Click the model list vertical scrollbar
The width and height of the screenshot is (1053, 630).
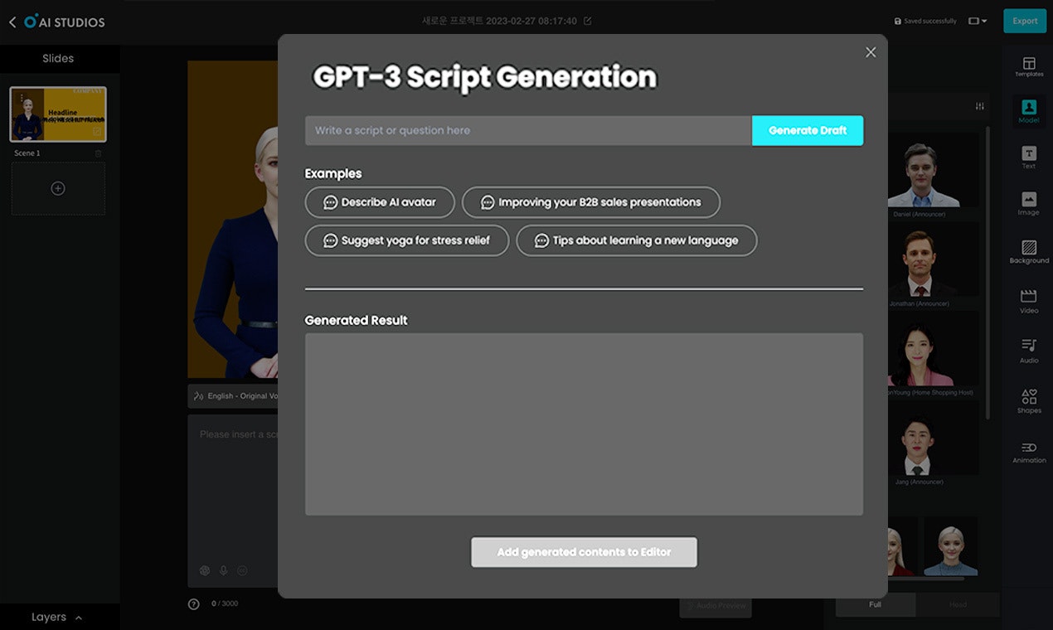click(x=987, y=274)
